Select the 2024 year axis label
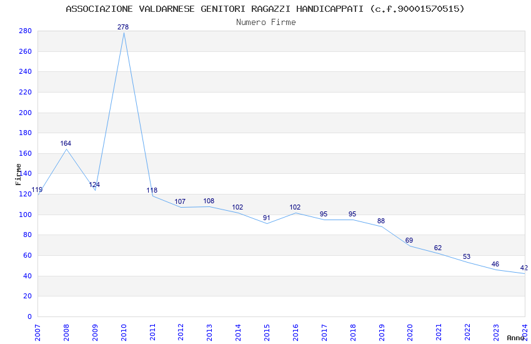 [525, 333]
